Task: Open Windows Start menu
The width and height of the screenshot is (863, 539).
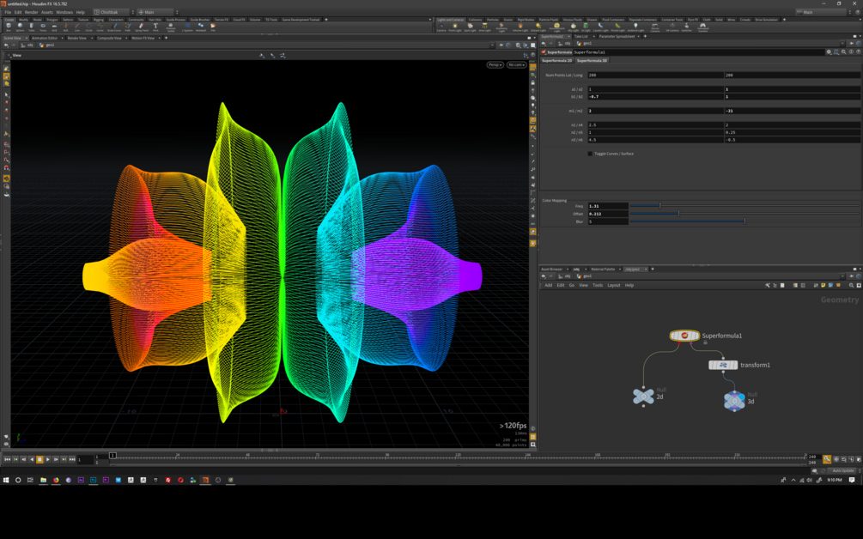Action: (x=6, y=480)
